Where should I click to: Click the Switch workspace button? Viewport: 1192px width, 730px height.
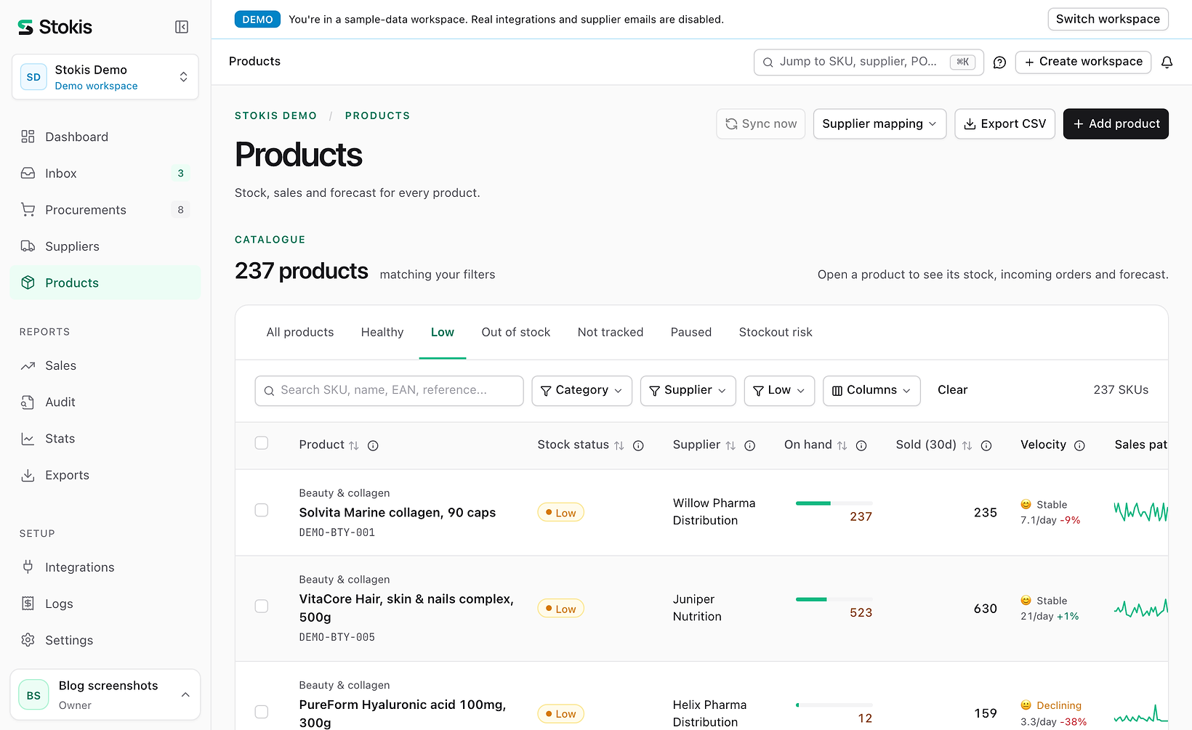pyautogui.click(x=1108, y=19)
